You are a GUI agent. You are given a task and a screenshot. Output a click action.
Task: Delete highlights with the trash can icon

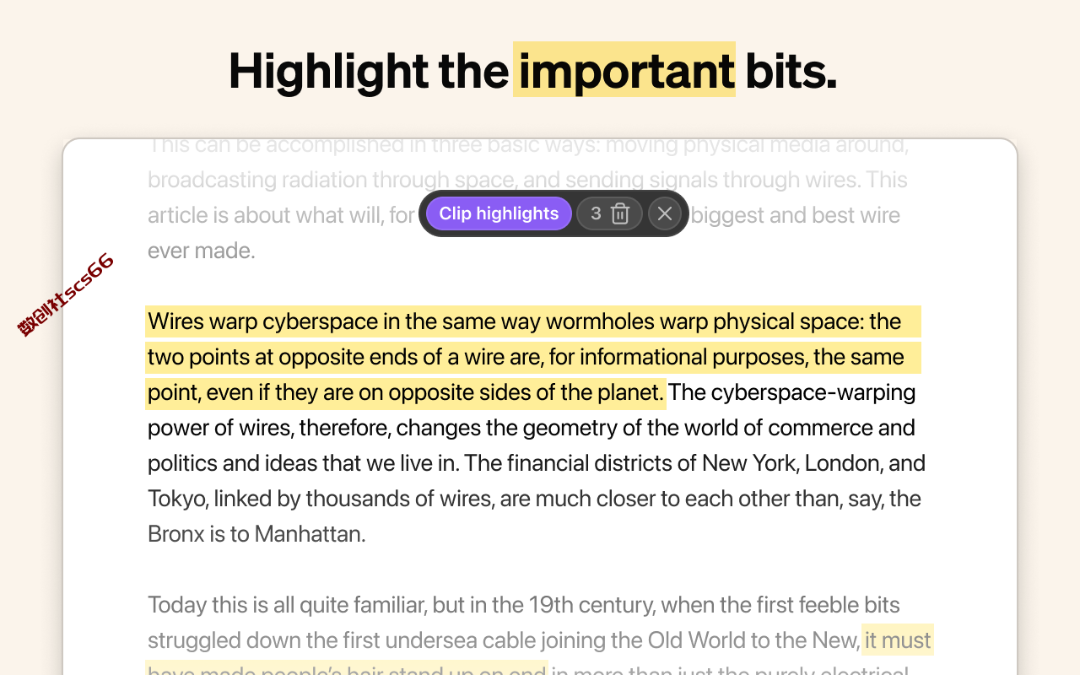coord(620,213)
